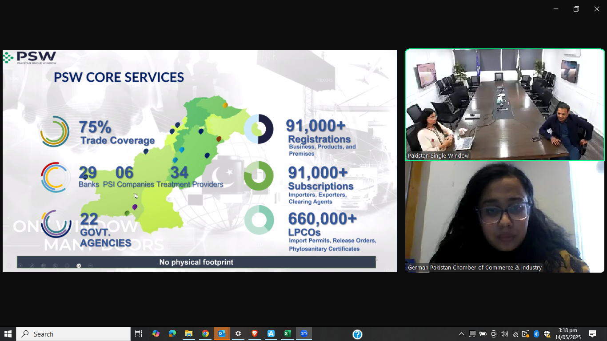Launch Google Chrome from the taskbar
The height and width of the screenshot is (341, 607).
tap(205, 334)
